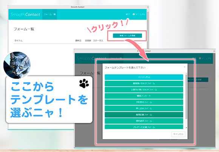Click the template list vertical scrollbar thumb

pyautogui.click(x=186, y=97)
